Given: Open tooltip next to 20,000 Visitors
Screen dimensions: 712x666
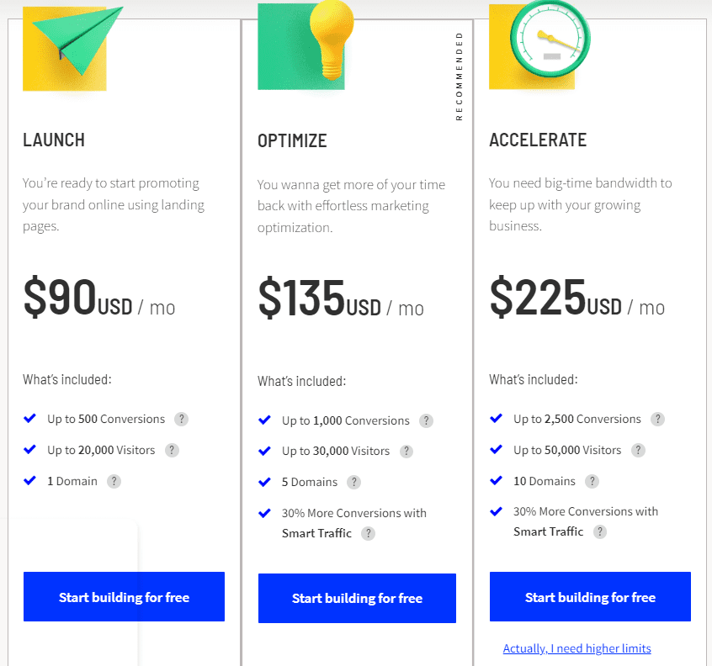Looking at the screenshot, I should pyautogui.click(x=172, y=450).
